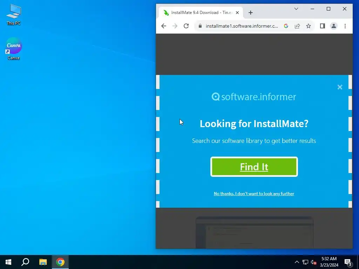The height and width of the screenshot is (269, 359).
Task: Close the software.informer popup
Action: 340,87
